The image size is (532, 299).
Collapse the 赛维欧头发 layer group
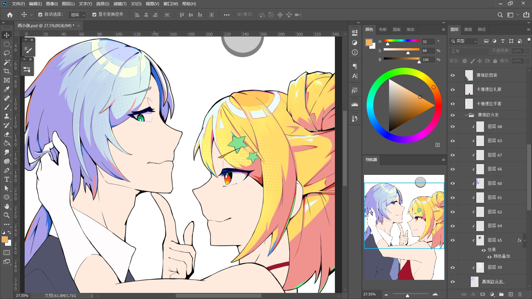[466, 115]
